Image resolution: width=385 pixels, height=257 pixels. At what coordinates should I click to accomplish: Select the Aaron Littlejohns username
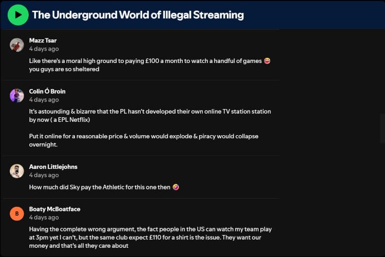click(x=53, y=167)
